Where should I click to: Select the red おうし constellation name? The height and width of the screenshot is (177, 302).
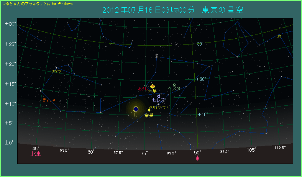click(142, 88)
